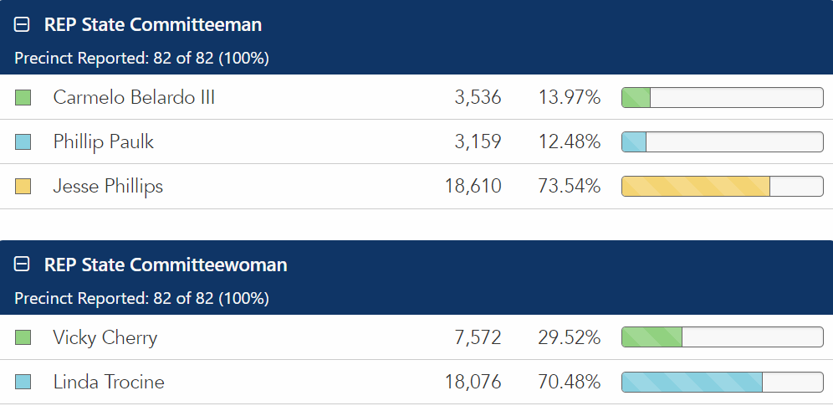Image resolution: width=833 pixels, height=406 pixels.
Task: Click the blue swatch beside Phillip Paulk
Action: (23, 142)
